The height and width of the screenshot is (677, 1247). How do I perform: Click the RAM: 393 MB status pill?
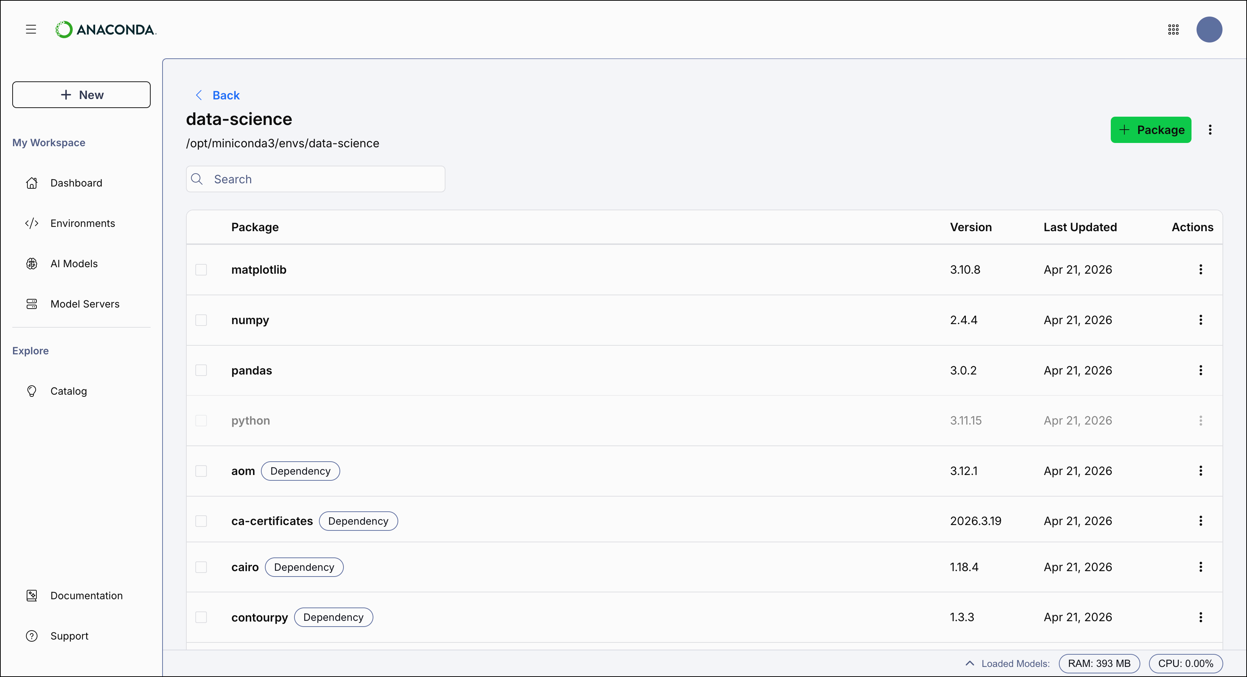1099,663
